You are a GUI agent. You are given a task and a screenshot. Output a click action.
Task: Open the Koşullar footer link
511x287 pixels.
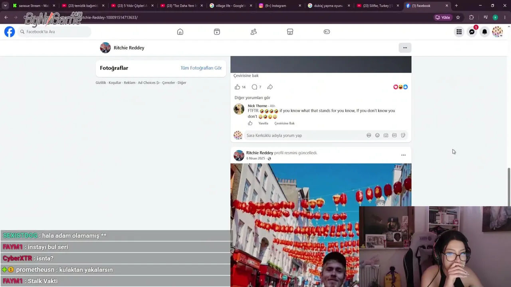pyautogui.click(x=115, y=83)
